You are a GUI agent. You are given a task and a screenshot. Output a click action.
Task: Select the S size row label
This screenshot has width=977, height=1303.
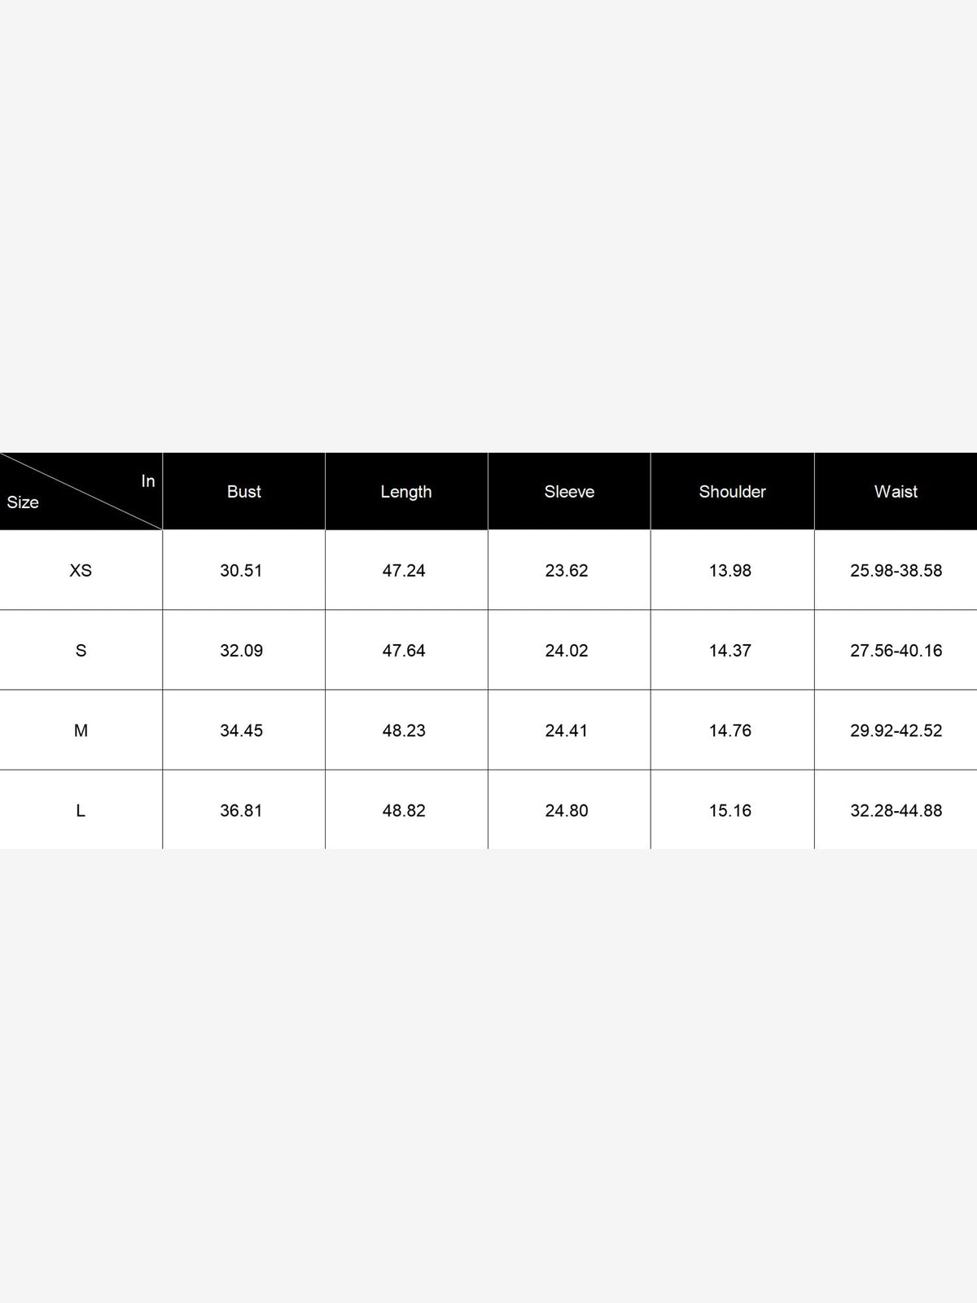pyautogui.click(x=81, y=651)
